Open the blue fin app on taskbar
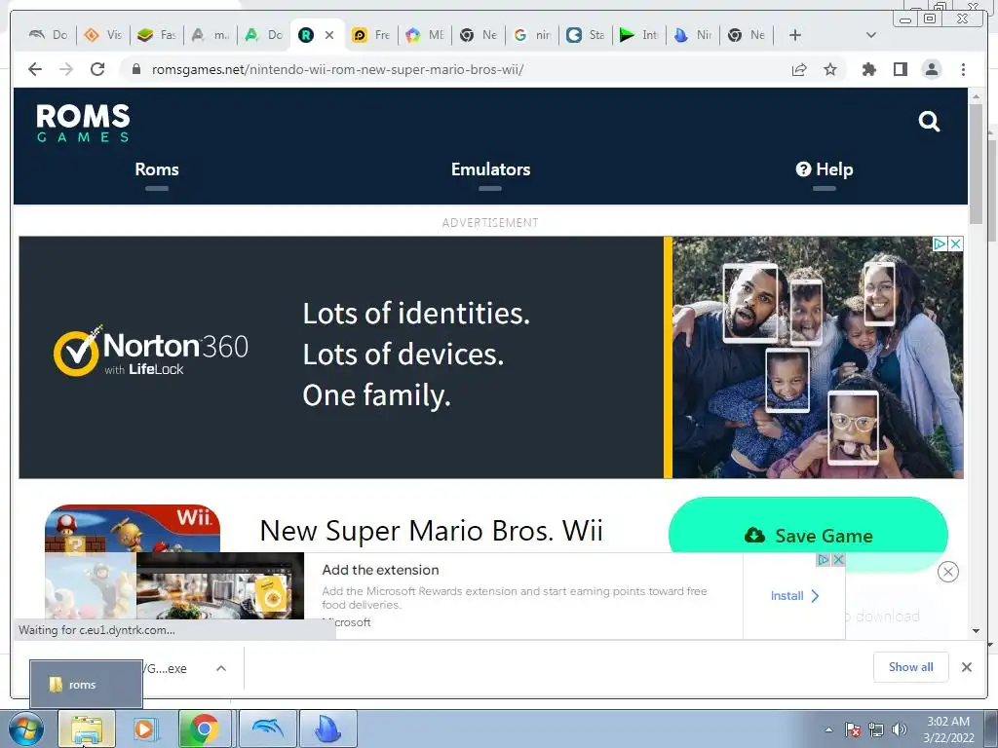This screenshot has width=998, height=748. [x=328, y=729]
